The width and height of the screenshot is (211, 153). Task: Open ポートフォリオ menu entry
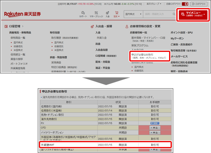click(19, 64)
